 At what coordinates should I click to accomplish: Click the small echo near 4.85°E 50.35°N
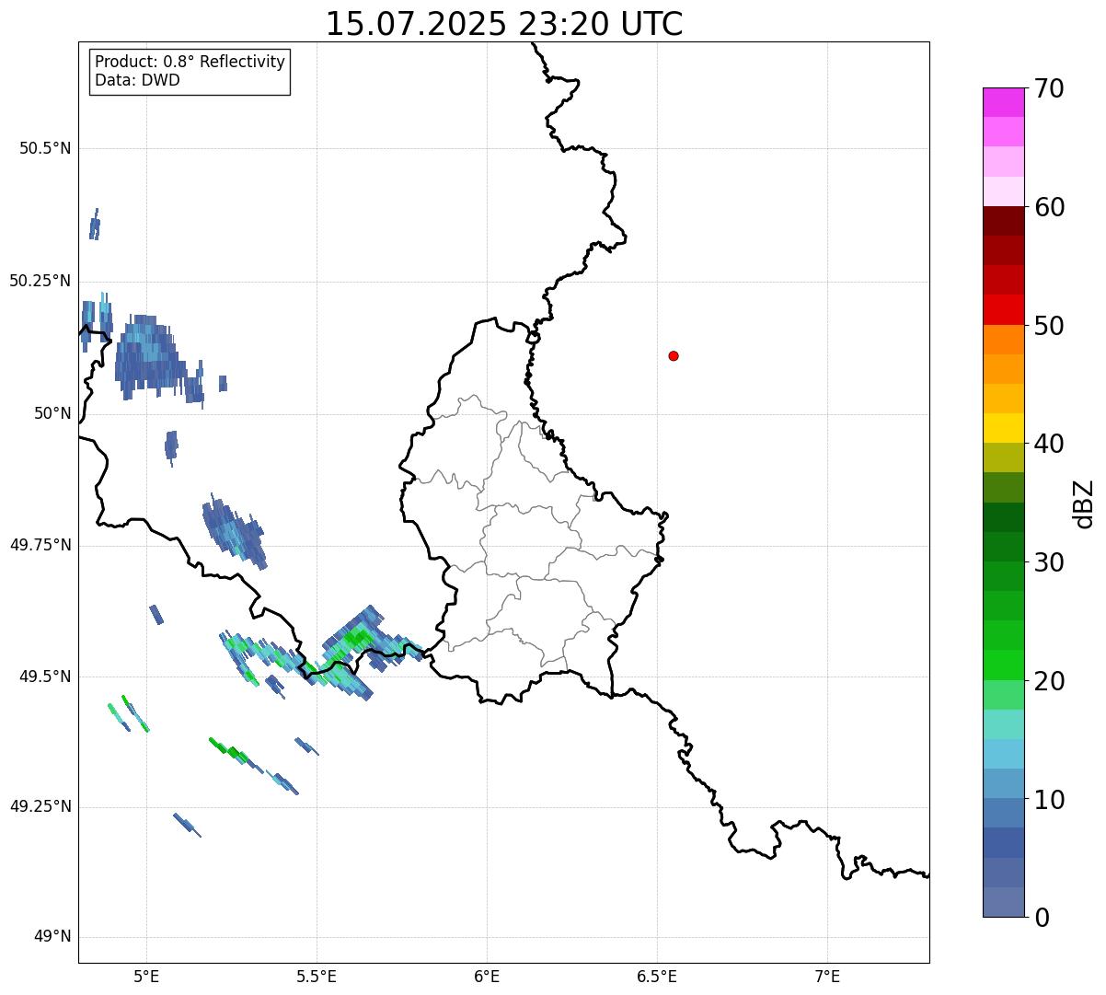94,224
